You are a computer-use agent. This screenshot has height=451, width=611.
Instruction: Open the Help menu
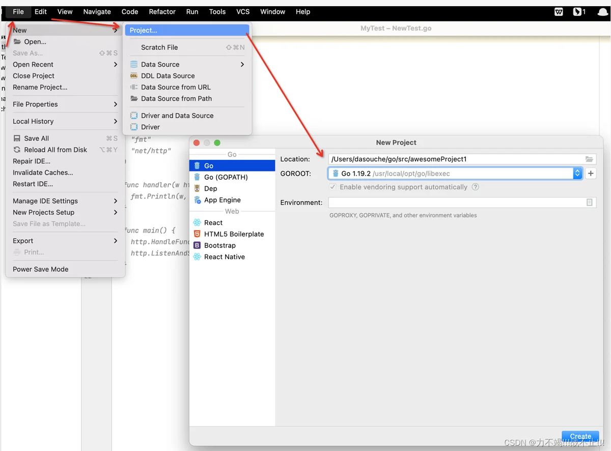pos(303,12)
